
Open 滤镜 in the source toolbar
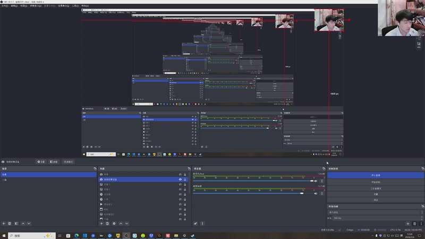[54, 162]
